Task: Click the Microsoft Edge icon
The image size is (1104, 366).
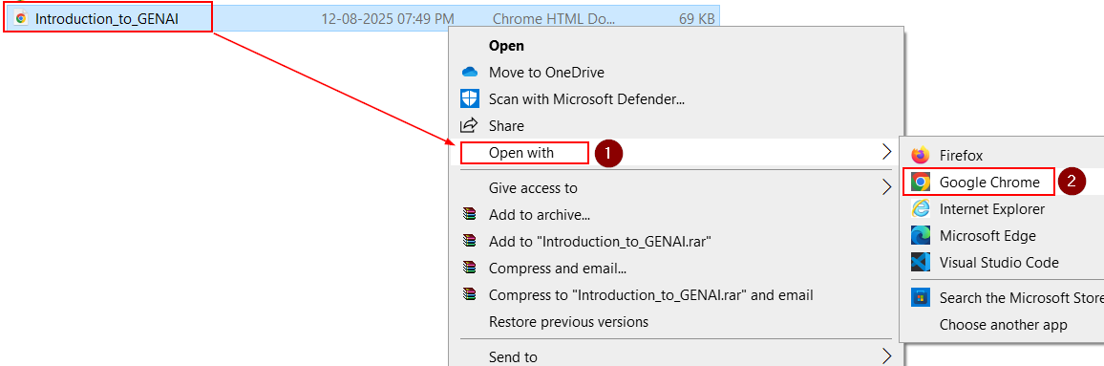Action: pyautogui.click(x=921, y=236)
